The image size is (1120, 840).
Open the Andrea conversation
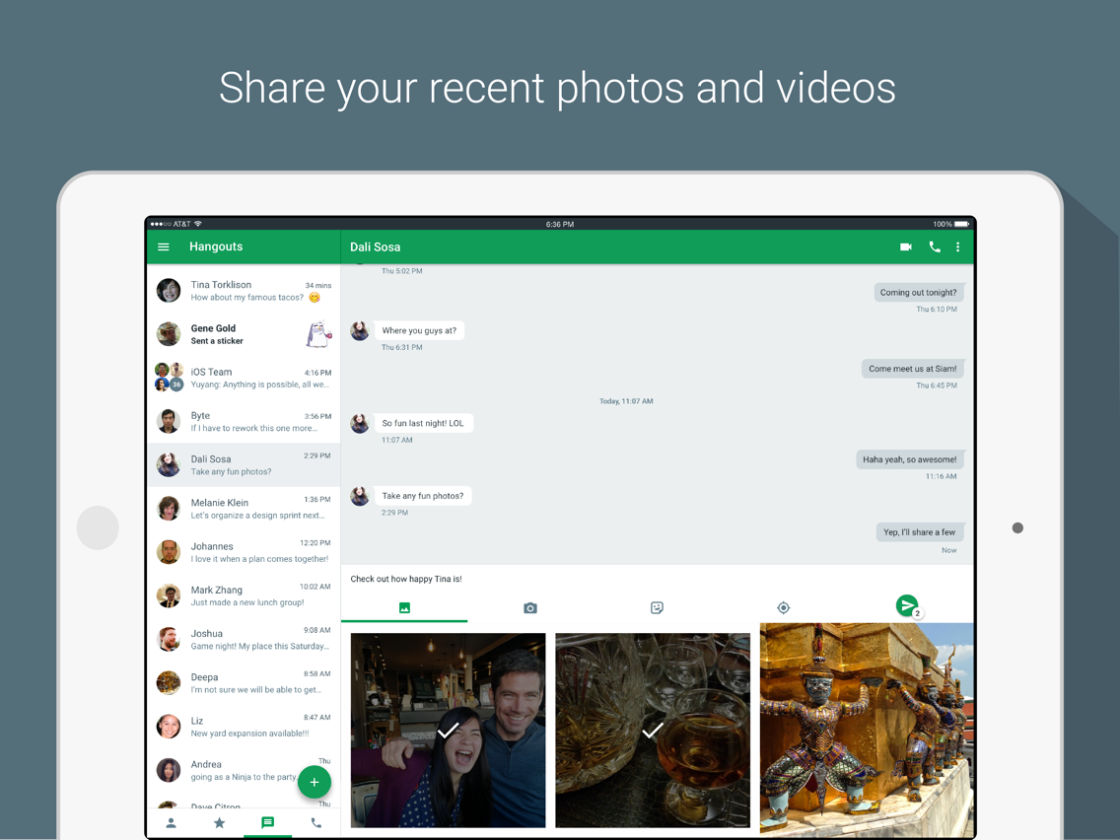[244, 770]
